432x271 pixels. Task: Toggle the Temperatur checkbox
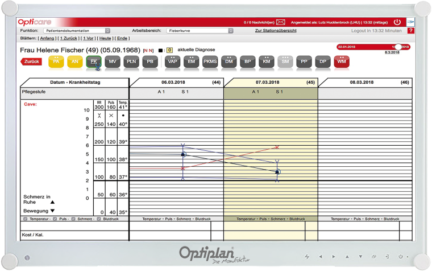pos(25,219)
